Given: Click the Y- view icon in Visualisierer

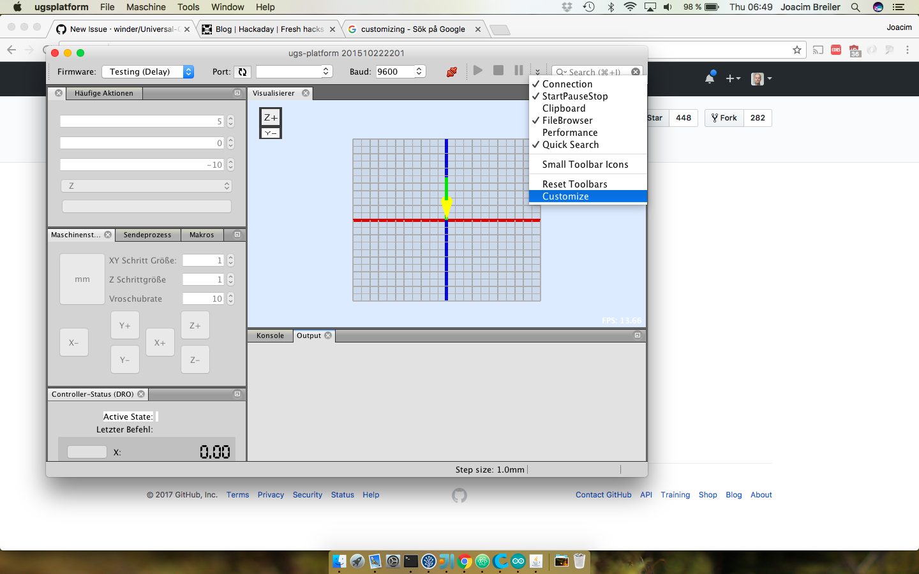Looking at the screenshot, I should 271,133.
